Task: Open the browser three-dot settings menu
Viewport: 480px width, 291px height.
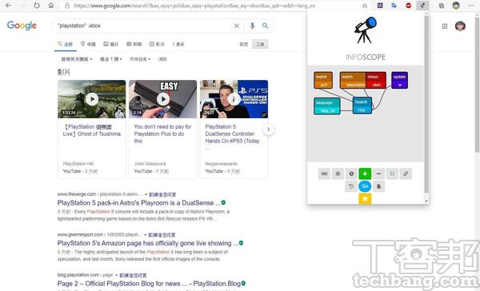Action: (470, 6)
